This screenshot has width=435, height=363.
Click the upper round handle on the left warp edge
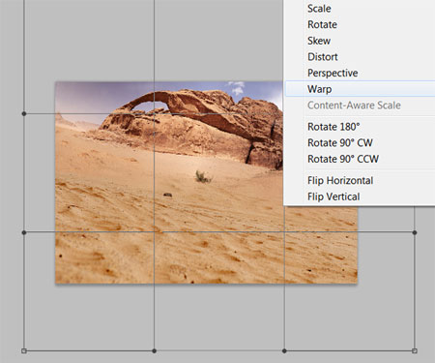pos(24,113)
